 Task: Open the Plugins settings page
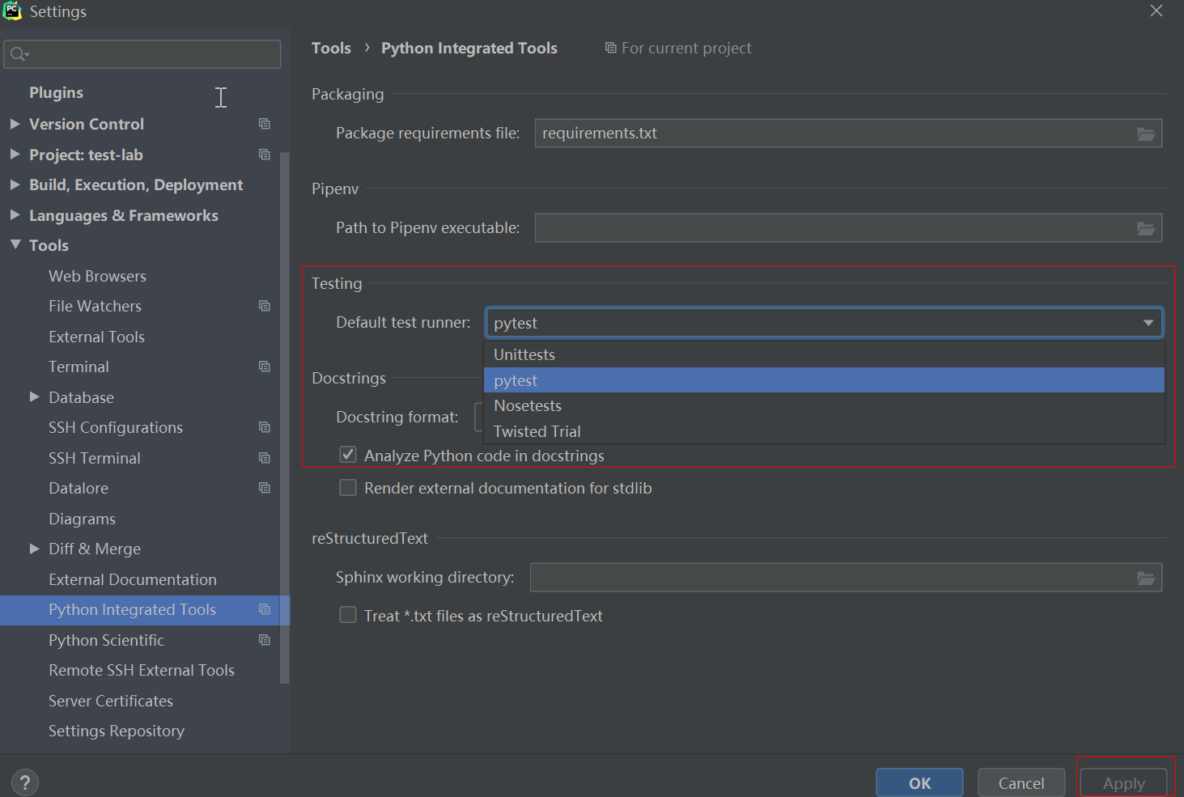point(56,92)
